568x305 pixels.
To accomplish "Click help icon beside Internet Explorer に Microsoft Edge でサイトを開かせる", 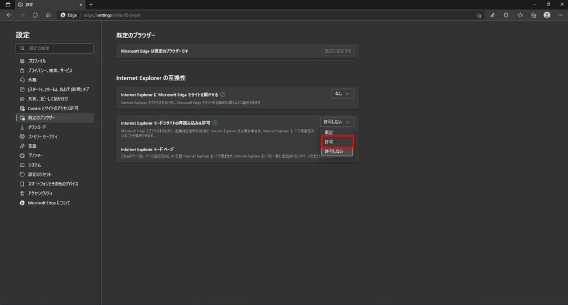I will 223,95.
